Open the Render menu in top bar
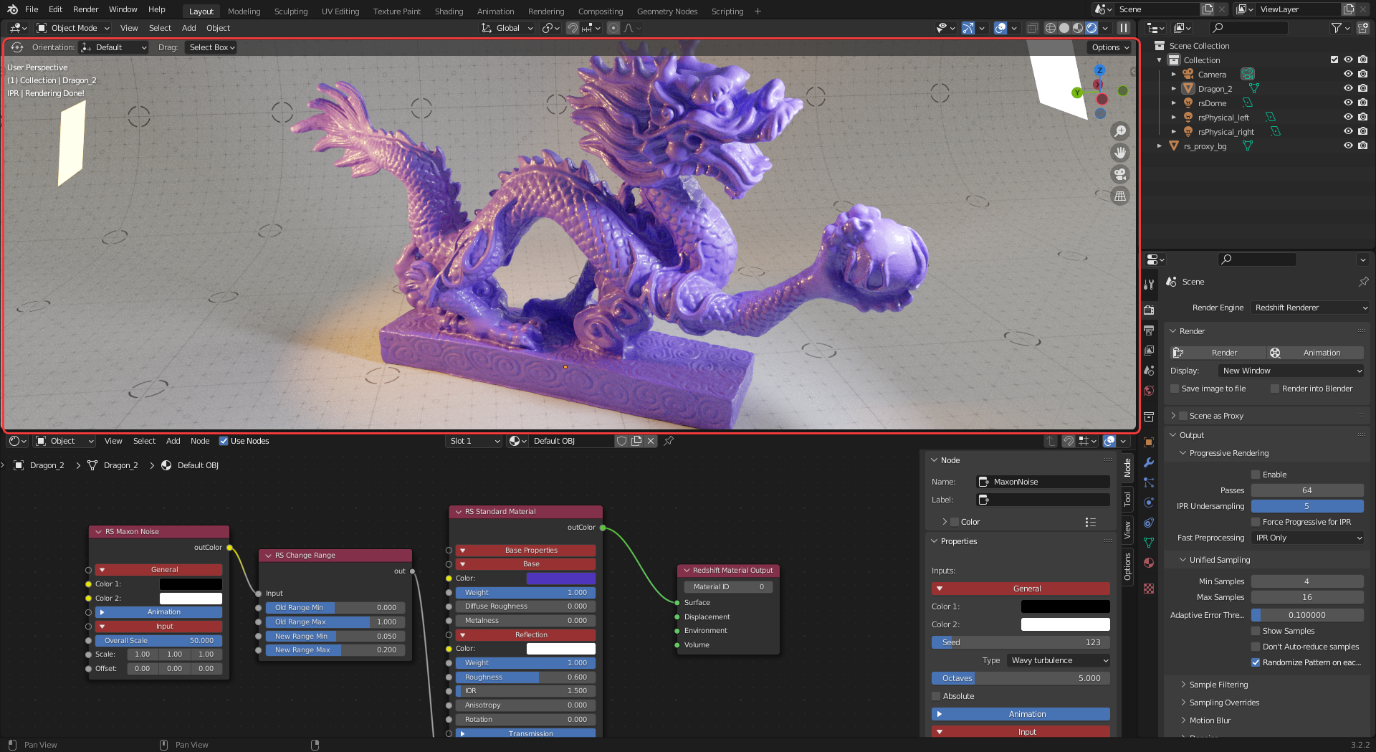Viewport: 1376px width, 752px height. [85, 9]
